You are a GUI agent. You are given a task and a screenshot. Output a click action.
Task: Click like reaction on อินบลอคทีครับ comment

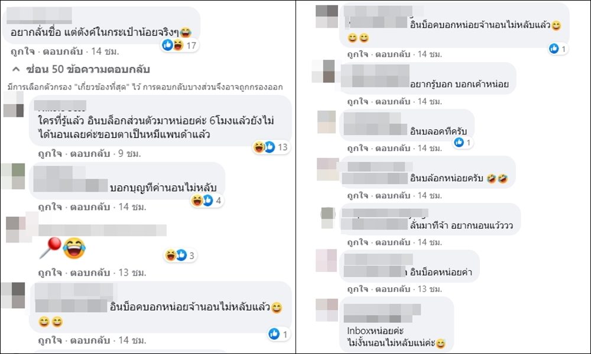click(x=463, y=143)
